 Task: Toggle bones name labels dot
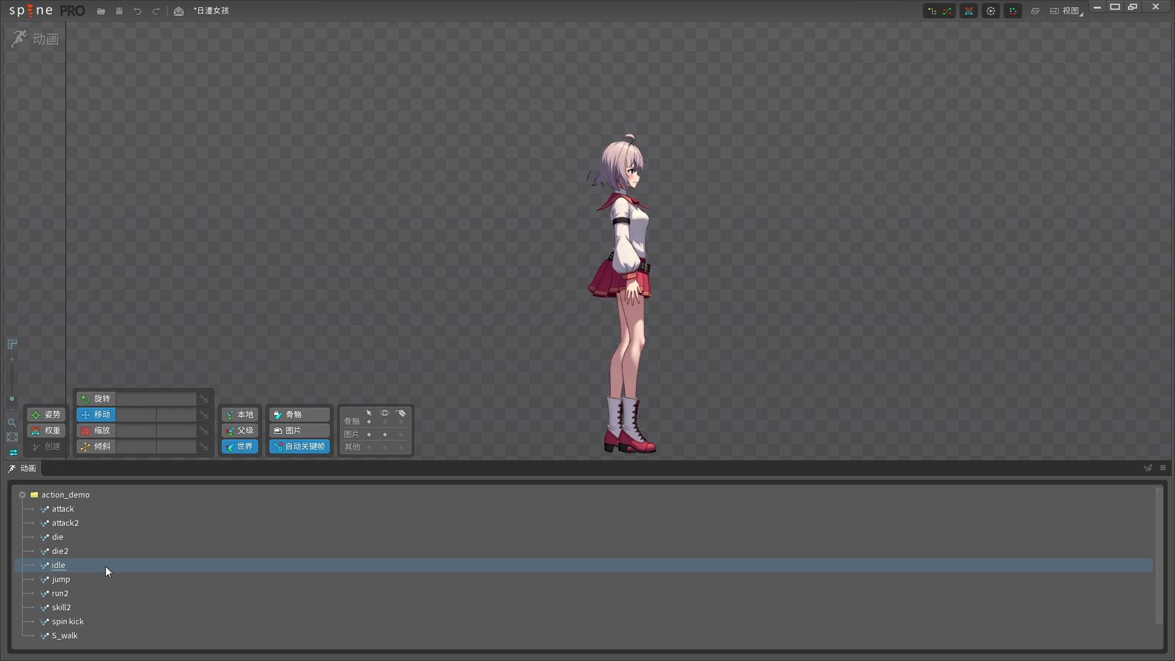click(x=401, y=422)
